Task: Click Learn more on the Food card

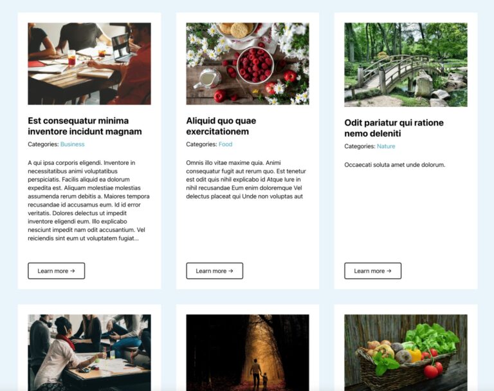Action: click(215, 271)
